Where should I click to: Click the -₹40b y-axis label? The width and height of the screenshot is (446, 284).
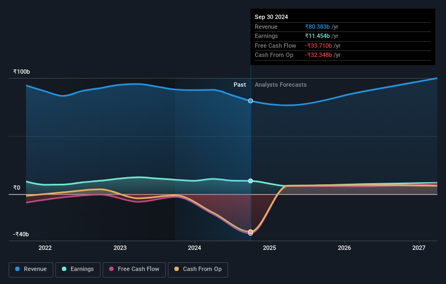click(x=21, y=234)
